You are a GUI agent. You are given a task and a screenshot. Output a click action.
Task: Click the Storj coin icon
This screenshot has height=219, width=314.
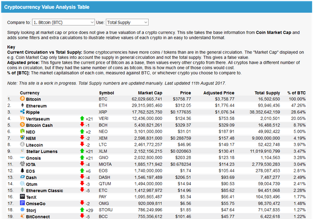(x=22, y=210)
